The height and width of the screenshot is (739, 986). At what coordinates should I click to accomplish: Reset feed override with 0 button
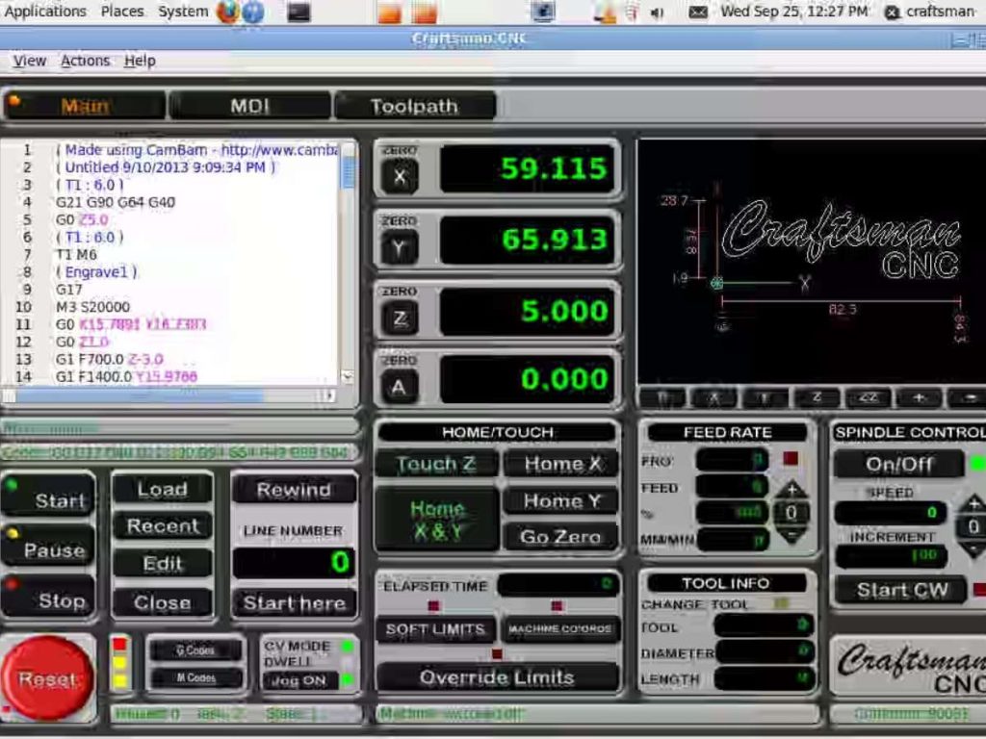pos(791,513)
